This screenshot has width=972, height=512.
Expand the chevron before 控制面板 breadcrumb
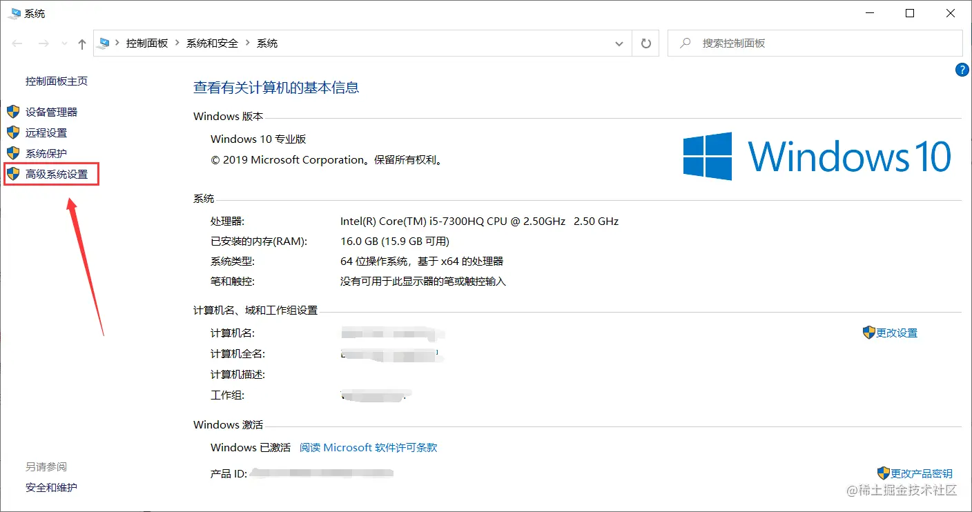pos(116,43)
